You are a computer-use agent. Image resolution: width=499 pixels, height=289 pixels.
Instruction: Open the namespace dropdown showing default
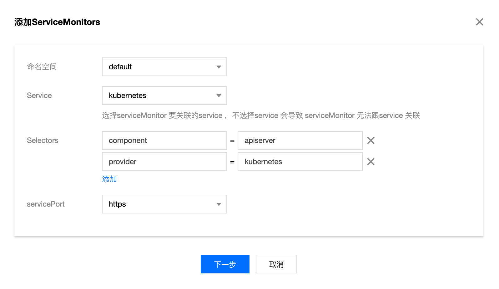164,67
